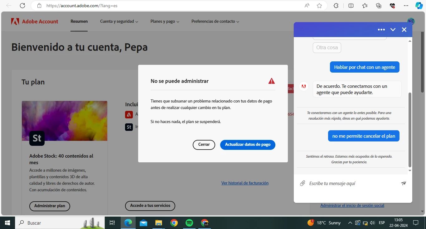Click the 'Adobe Stock: 40 contenidos al mes' heading
The image size is (426, 229).
61,159
